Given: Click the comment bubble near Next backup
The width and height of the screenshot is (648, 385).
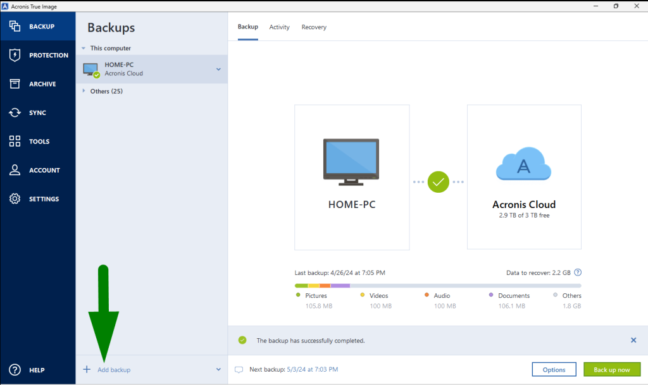Looking at the screenshot, I should (x=239, y=369).
